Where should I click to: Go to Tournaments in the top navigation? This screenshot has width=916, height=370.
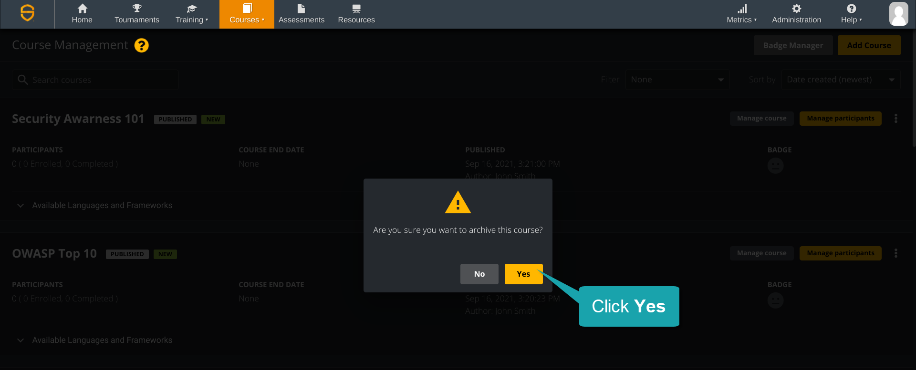tap(137, 14)
